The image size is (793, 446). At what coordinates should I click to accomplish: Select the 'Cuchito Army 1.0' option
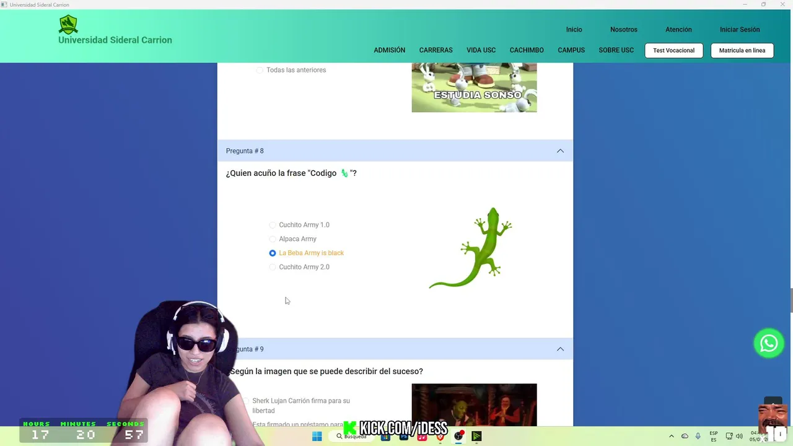click(x=273, y=225)
